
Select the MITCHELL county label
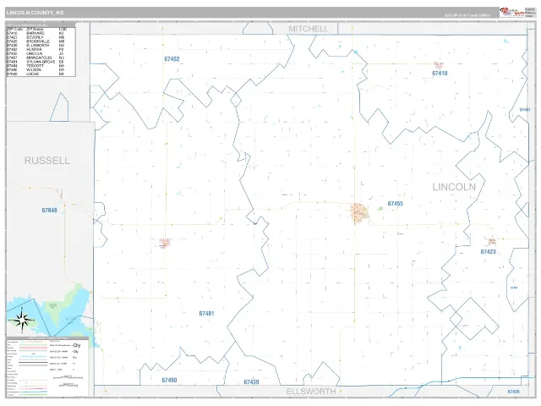click(308, 29)
